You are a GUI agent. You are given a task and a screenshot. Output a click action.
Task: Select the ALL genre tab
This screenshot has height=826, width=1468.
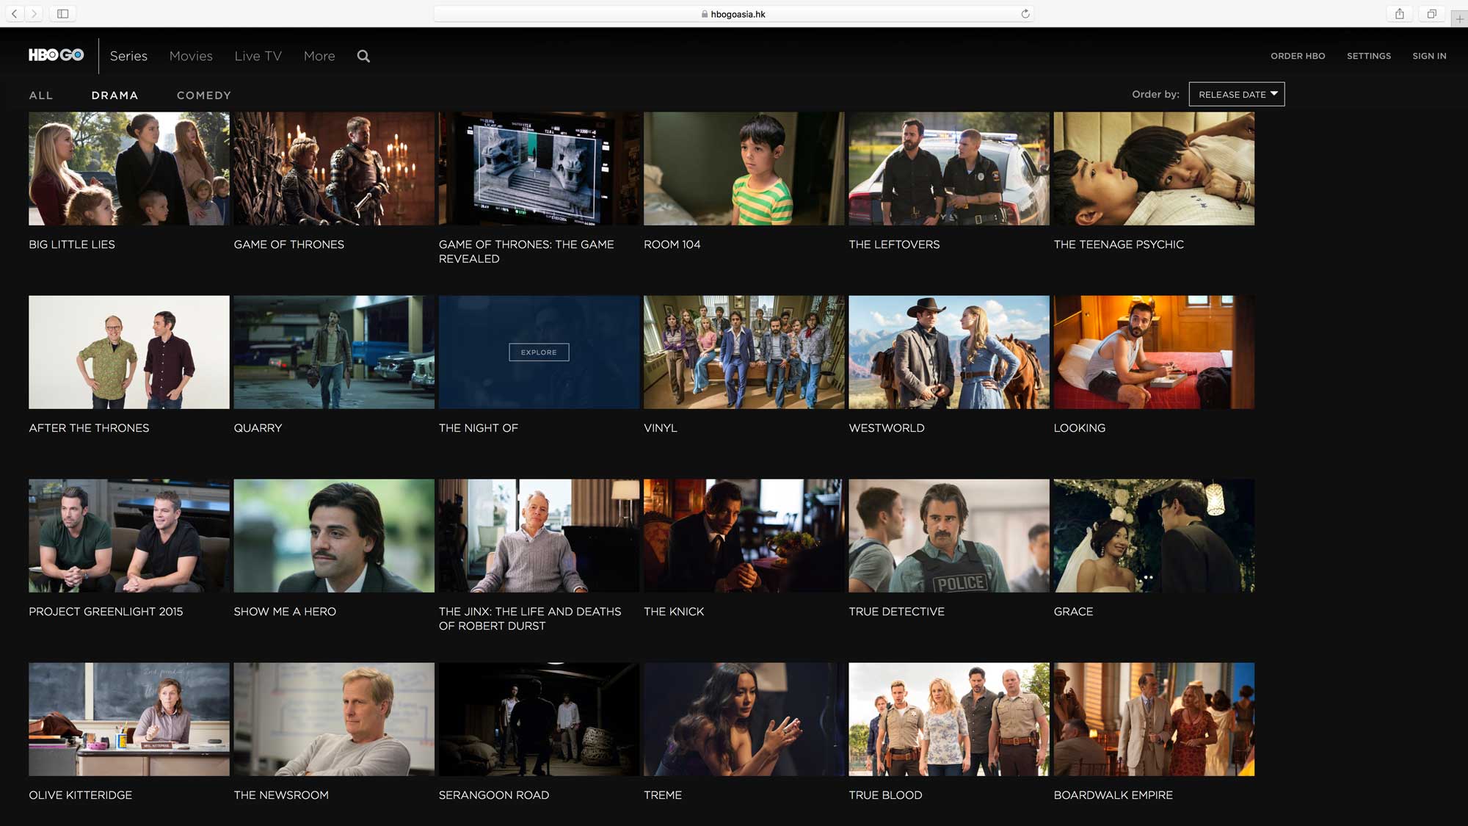[41, 95]
